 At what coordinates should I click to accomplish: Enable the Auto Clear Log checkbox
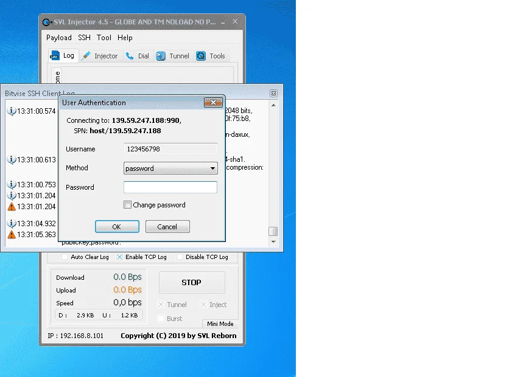tap(65, 257)
